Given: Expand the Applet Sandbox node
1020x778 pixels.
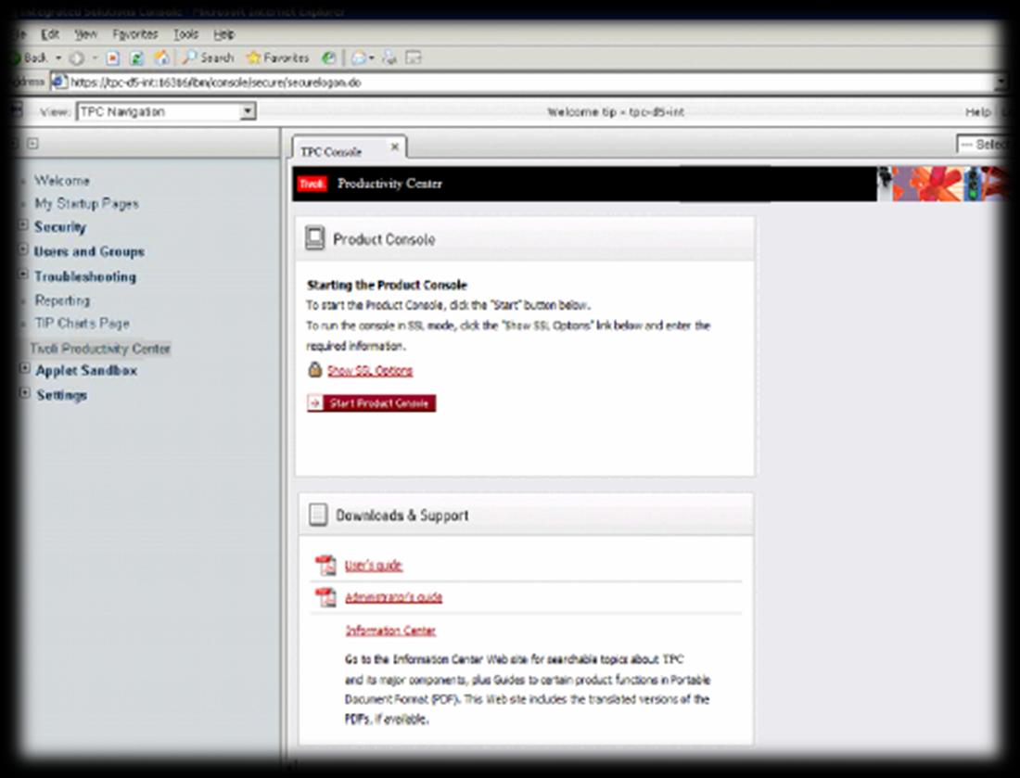Looking at the screenshot, I should [25, 368].
